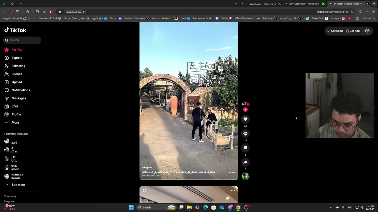
Task: Open Microsoft Edge from taskbar
Action: point(206,208)
